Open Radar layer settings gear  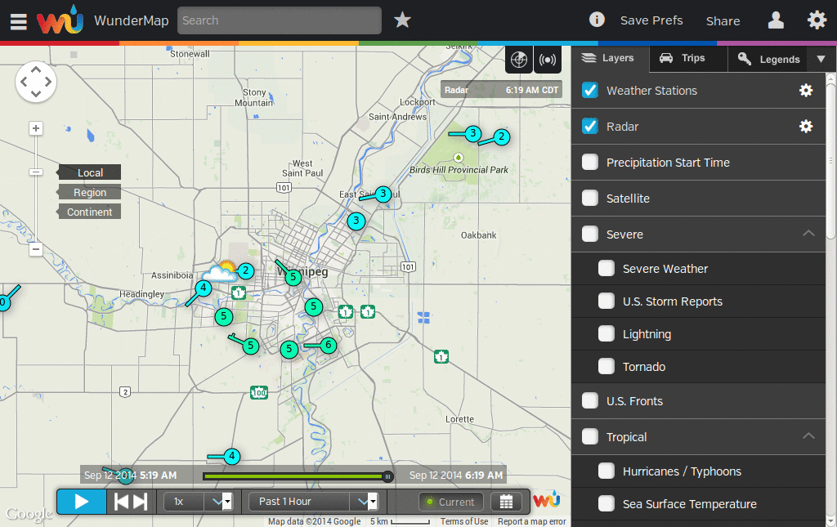[x=805, y=126]
